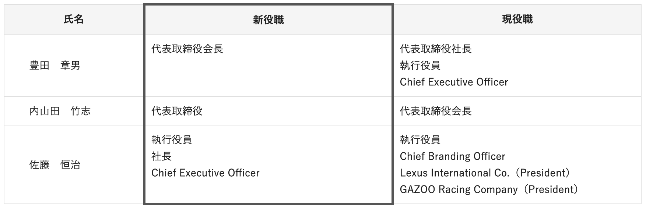Click Chief Executive Officer in 豊田's row

point(454,82)
